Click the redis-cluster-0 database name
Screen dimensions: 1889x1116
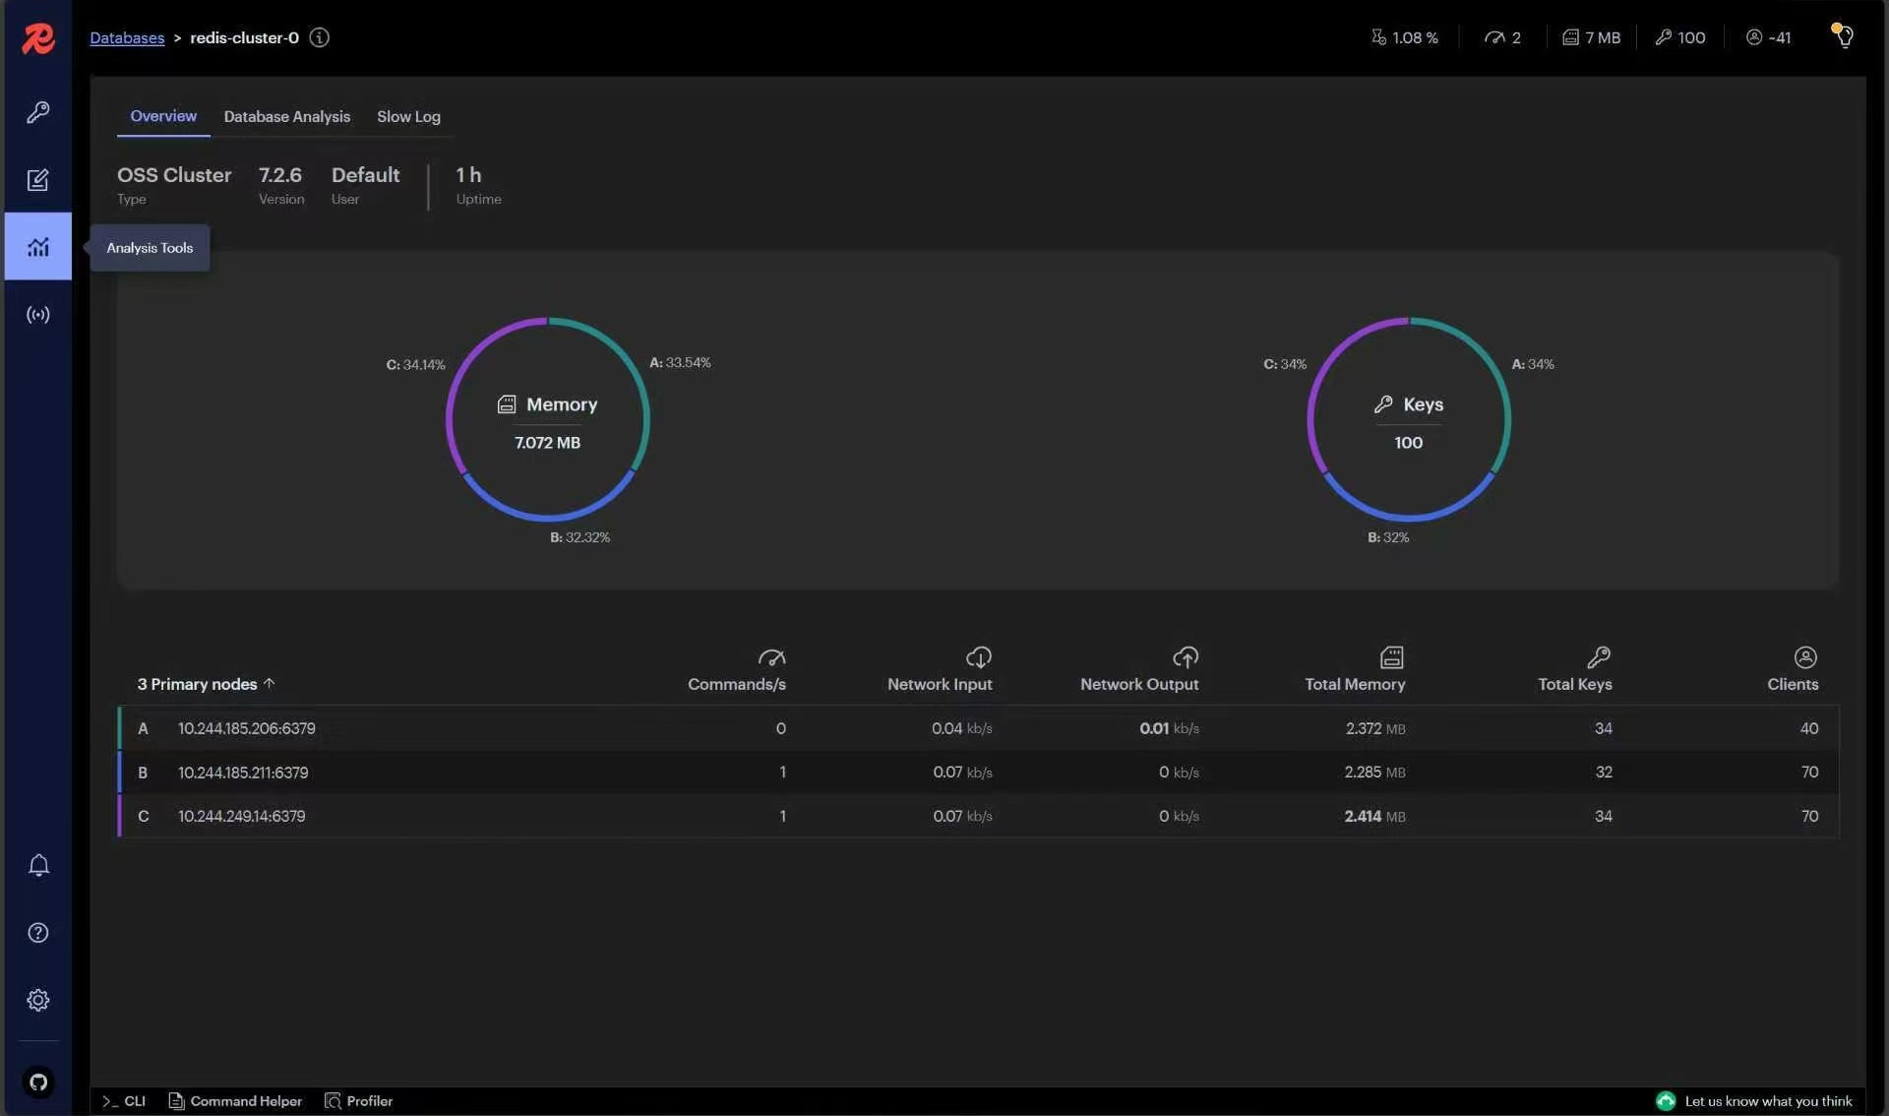click(244, 37)
